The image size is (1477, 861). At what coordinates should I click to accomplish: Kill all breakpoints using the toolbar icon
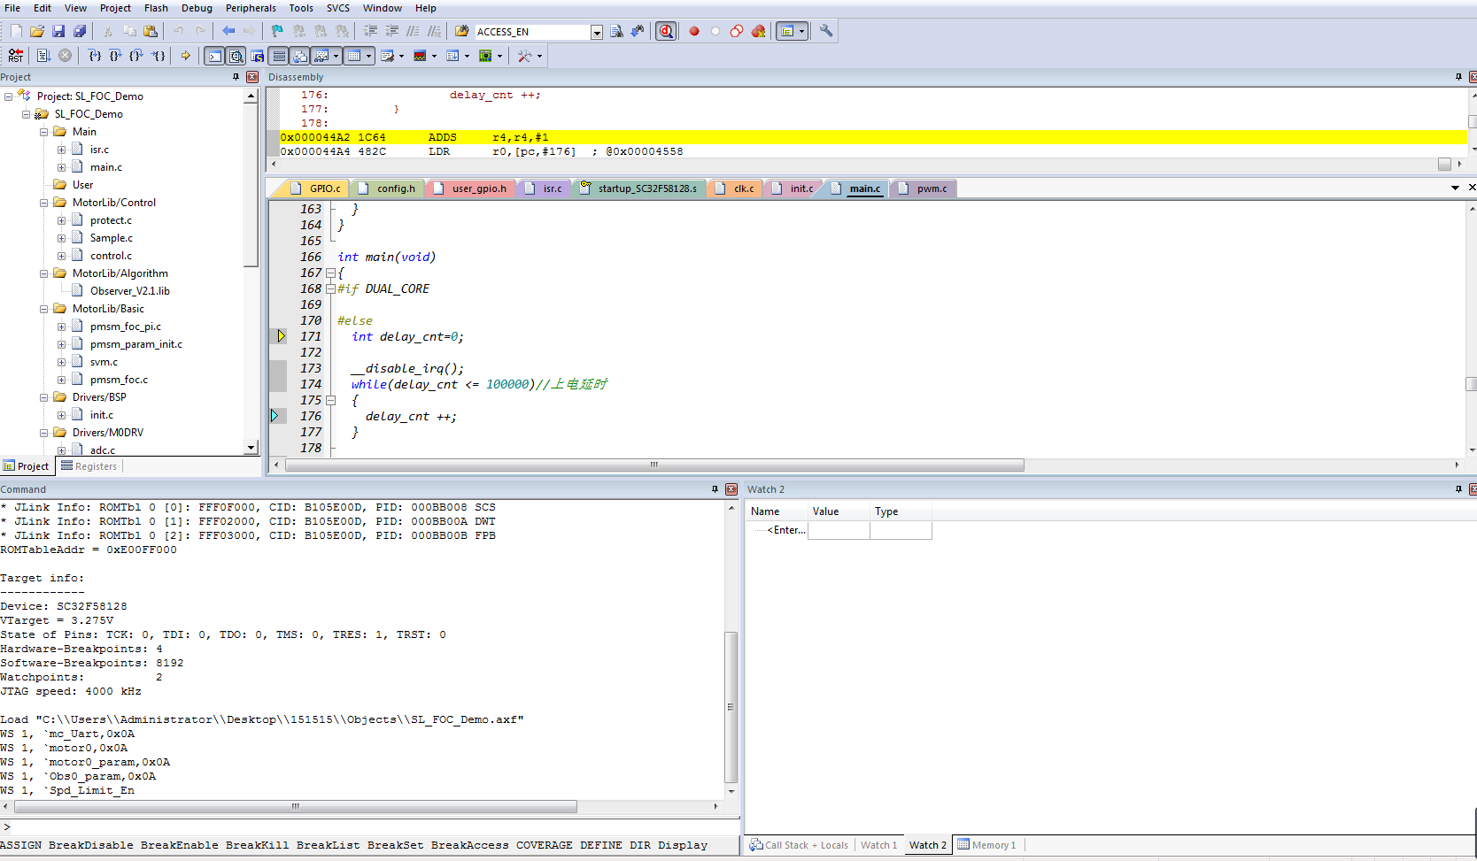click(x=758, y=31)
